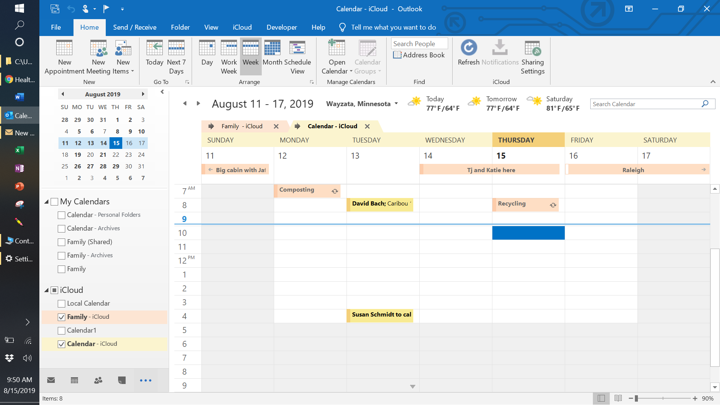Close the Family - iCloud calendar tab
The width and height of the screenshot is (720, 405).
(276, 126)
